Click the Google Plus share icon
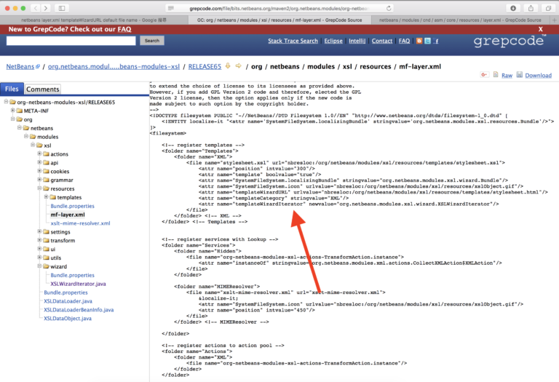This screenshot has height=382, width=559. pyautogui.click(x=484, y=74)
